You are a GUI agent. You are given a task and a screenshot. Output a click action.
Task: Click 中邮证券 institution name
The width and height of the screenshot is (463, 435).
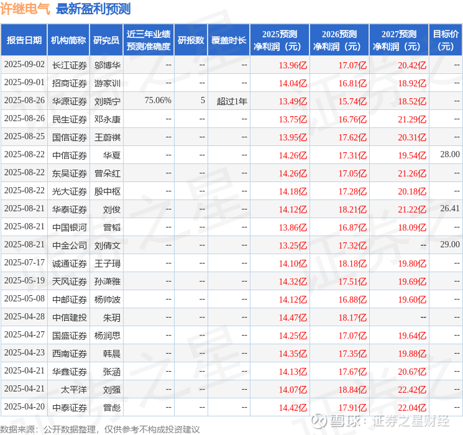tap(70, 300)
